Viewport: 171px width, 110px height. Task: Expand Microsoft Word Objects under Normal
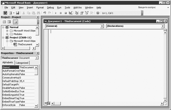[7, 31]
